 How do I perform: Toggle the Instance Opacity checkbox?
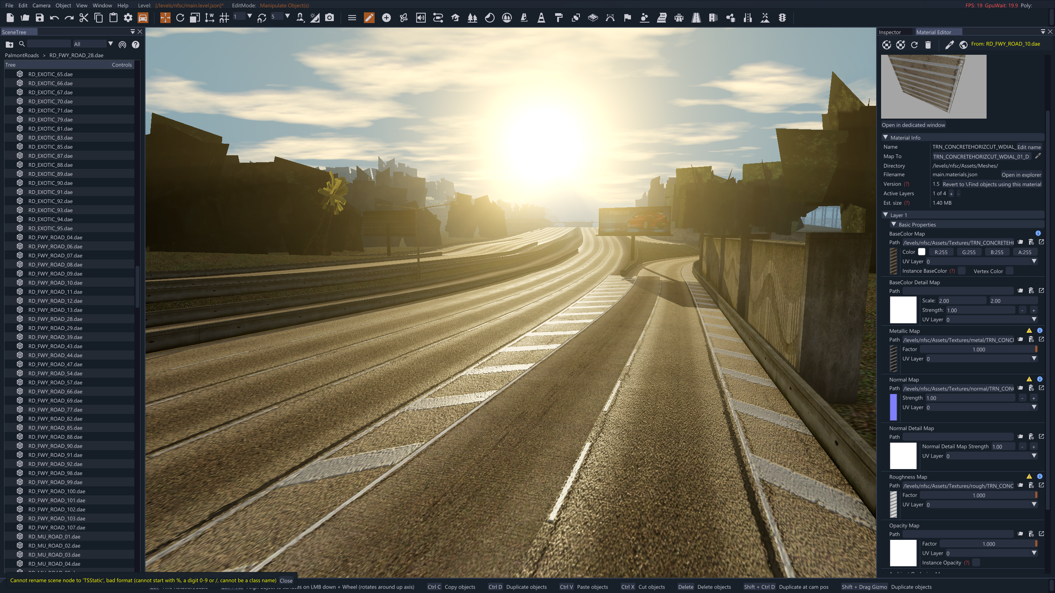[976, 563]
